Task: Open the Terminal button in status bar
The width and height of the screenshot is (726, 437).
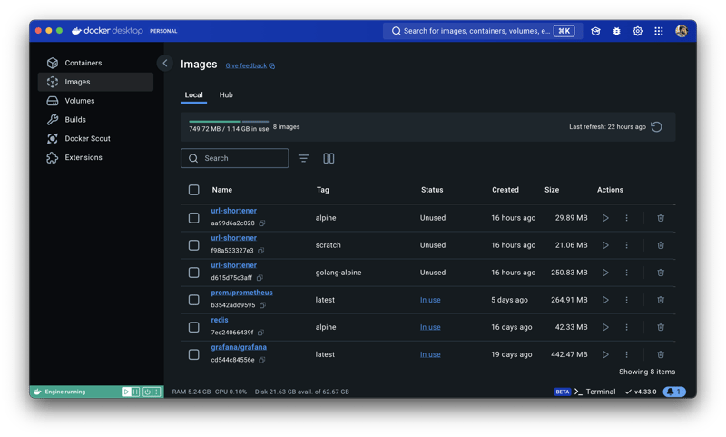Action: click(x=595, y=392)
